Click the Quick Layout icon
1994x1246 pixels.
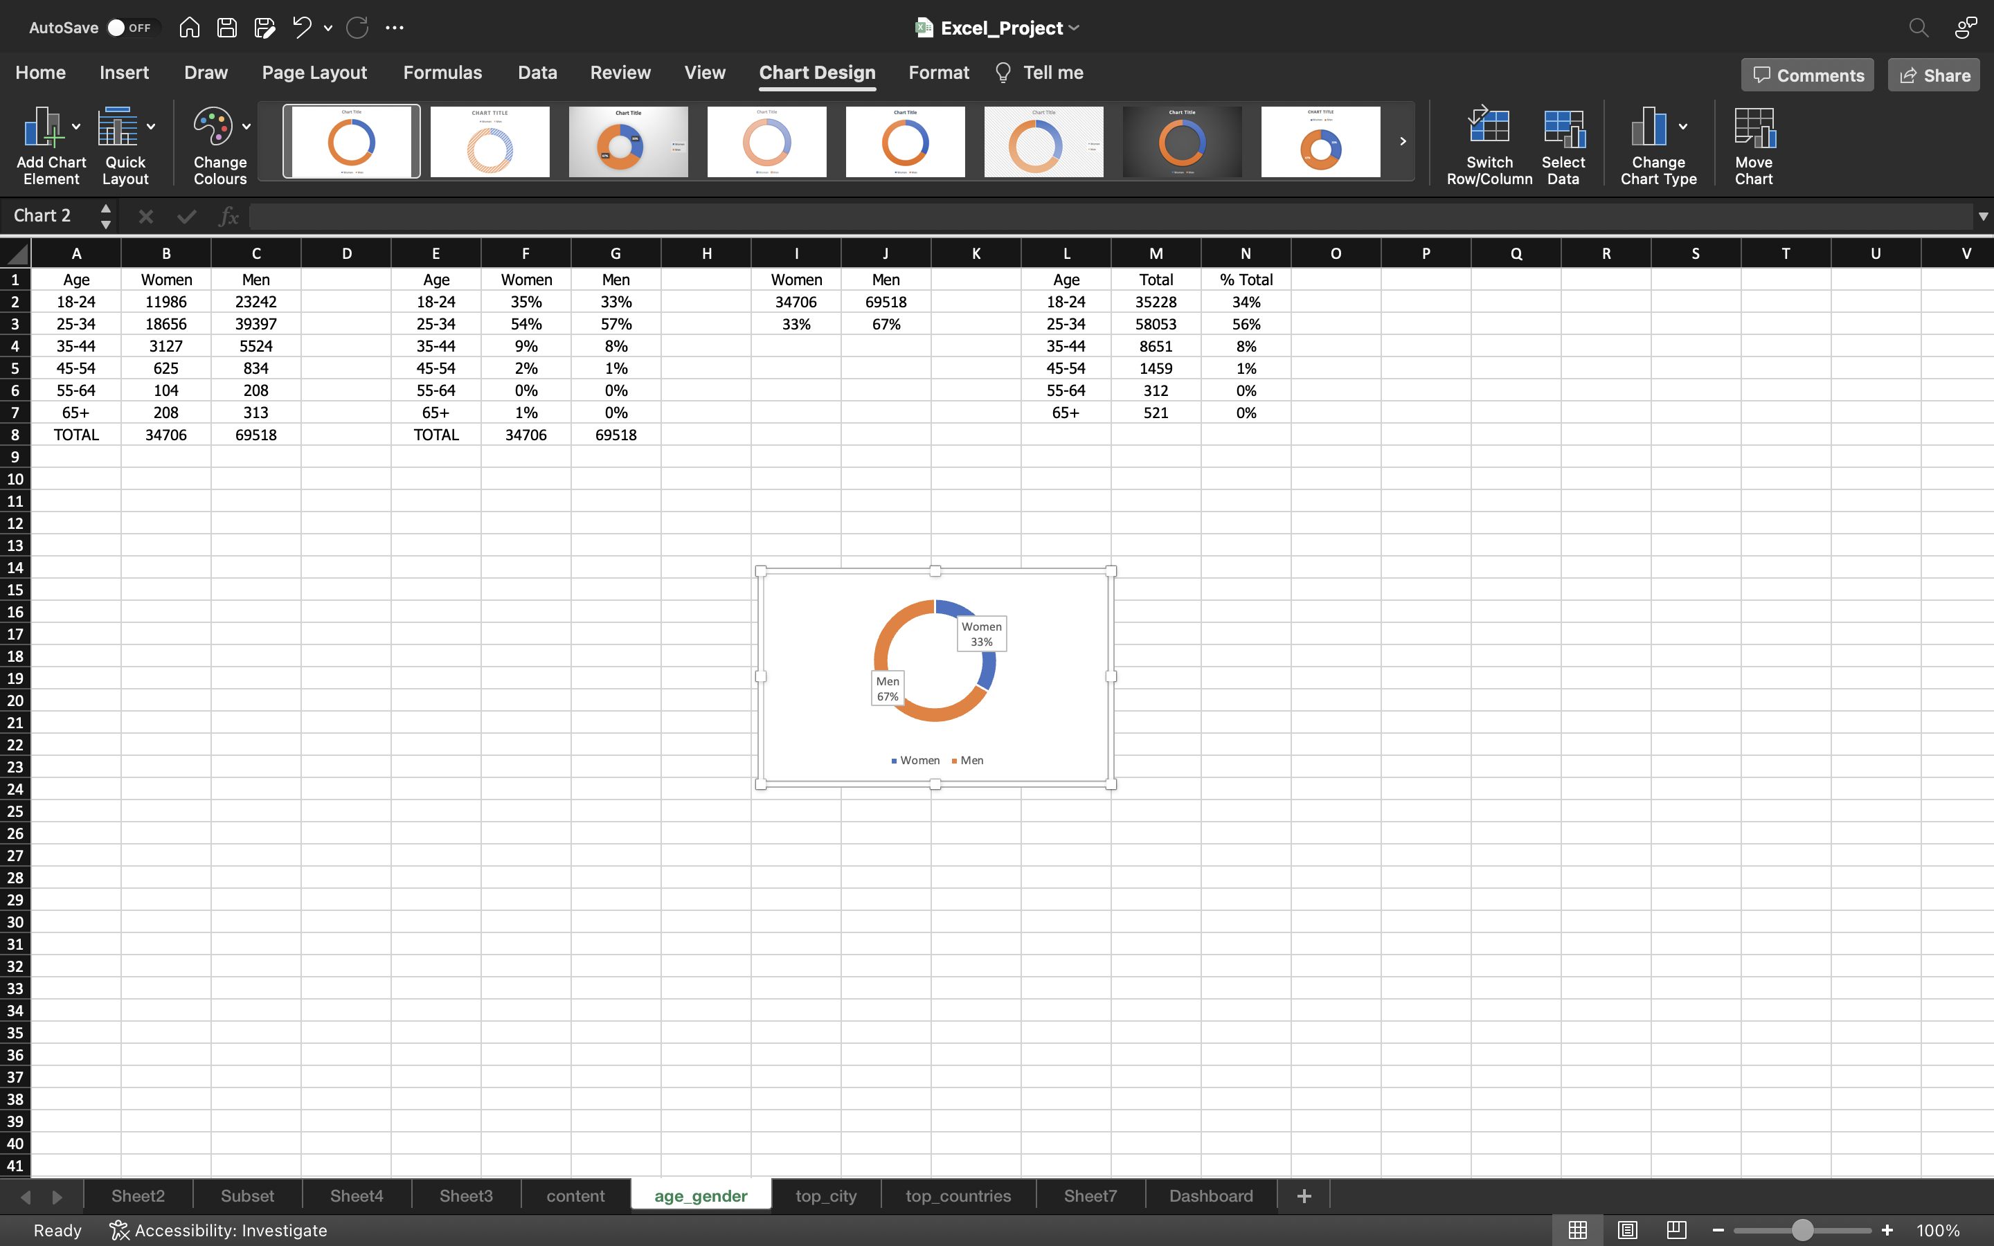pyautogui.click(x=118, y=128)
